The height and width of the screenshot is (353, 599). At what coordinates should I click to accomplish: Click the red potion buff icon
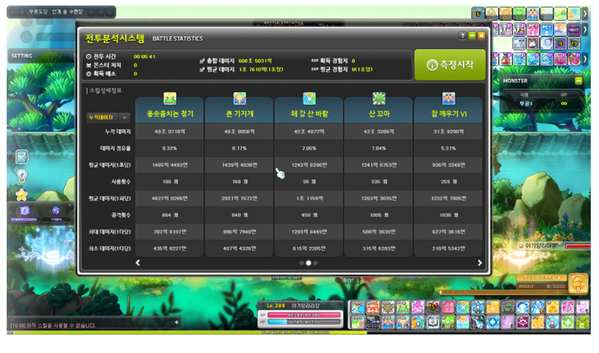click(505, 59)
